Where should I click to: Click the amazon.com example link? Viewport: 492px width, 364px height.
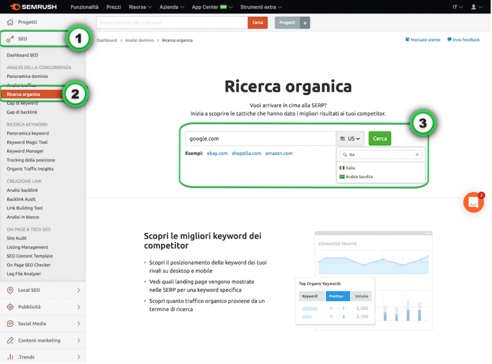tap(279, 153)
